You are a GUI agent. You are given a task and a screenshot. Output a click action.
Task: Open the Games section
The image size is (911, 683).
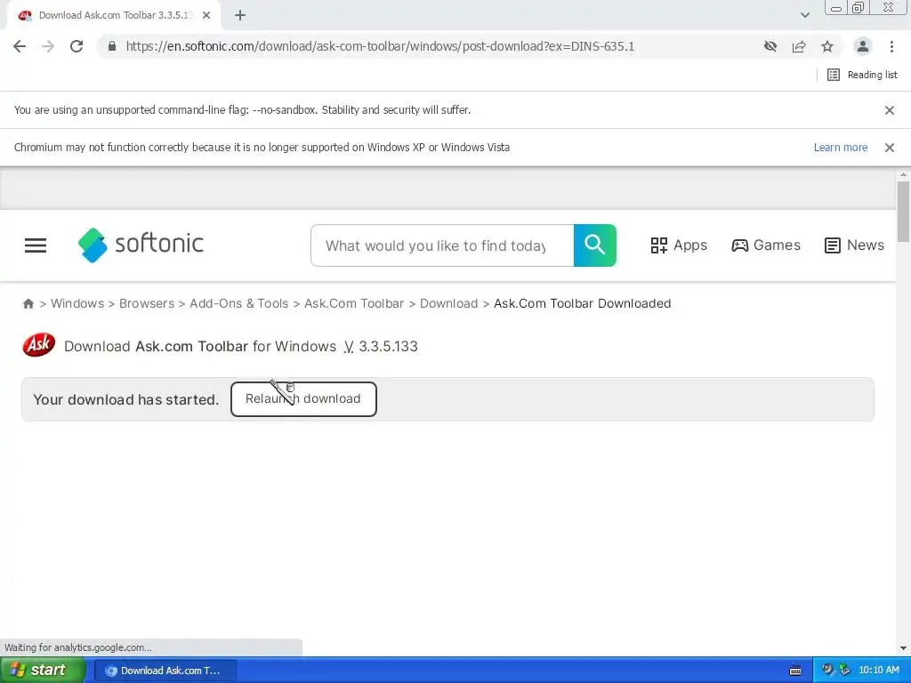766,245
